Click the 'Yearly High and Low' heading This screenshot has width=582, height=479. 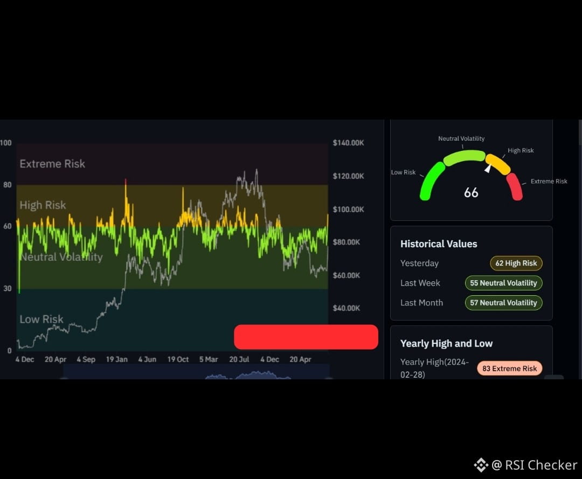(x=446, y=344)
